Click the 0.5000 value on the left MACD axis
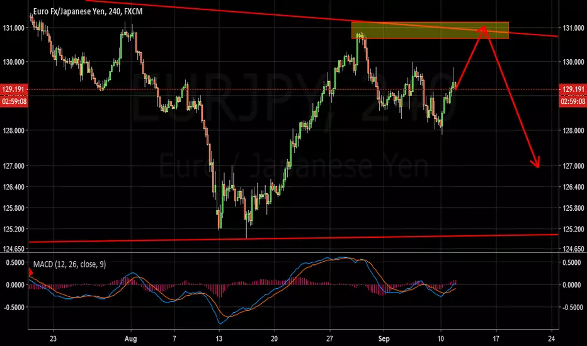The image size is (587, 346). point(15,262)
